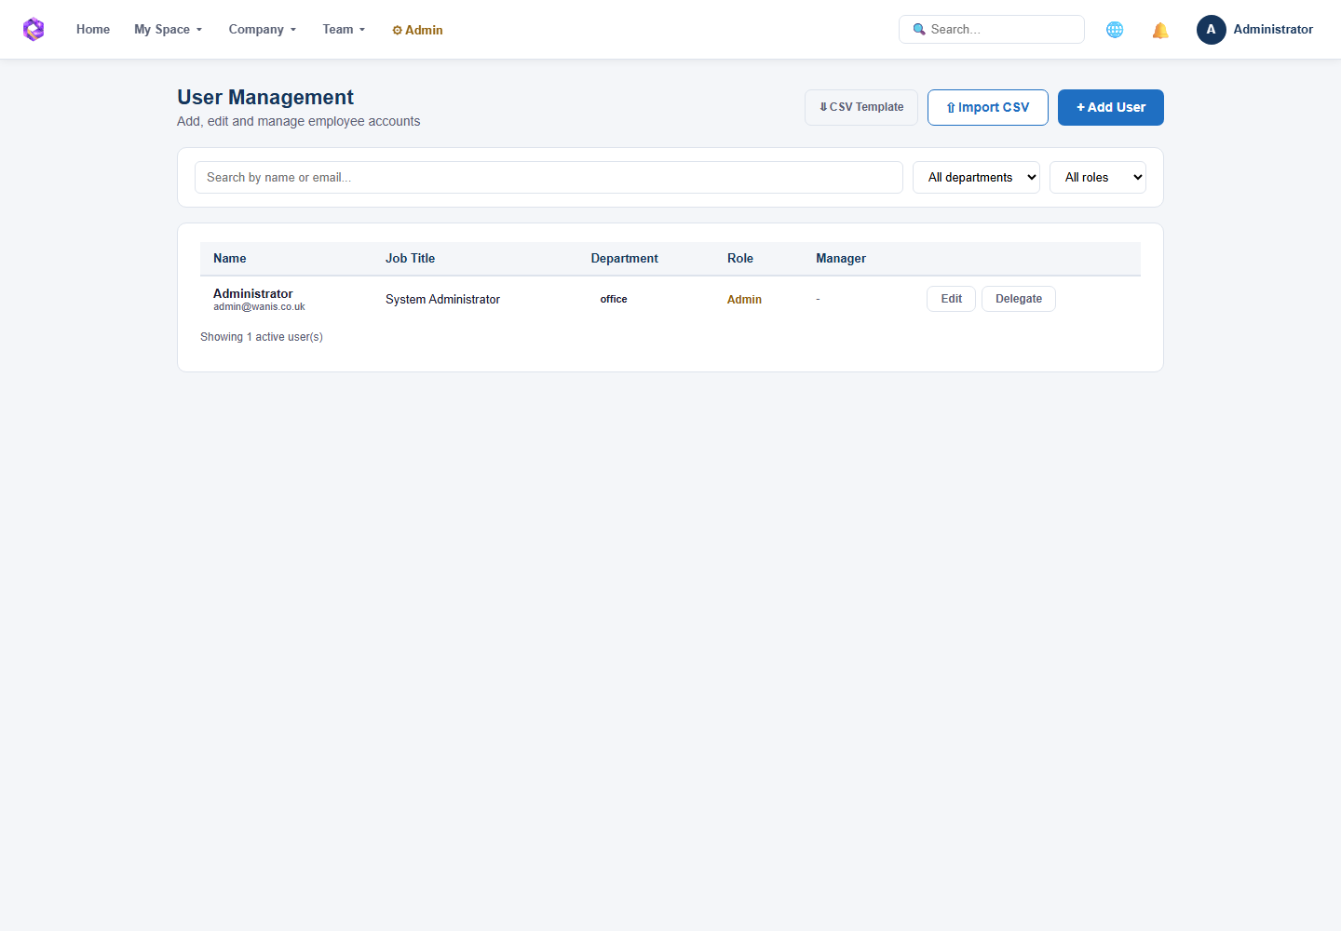
Task: Click the Job Title column header
Action: pos(411,259)
